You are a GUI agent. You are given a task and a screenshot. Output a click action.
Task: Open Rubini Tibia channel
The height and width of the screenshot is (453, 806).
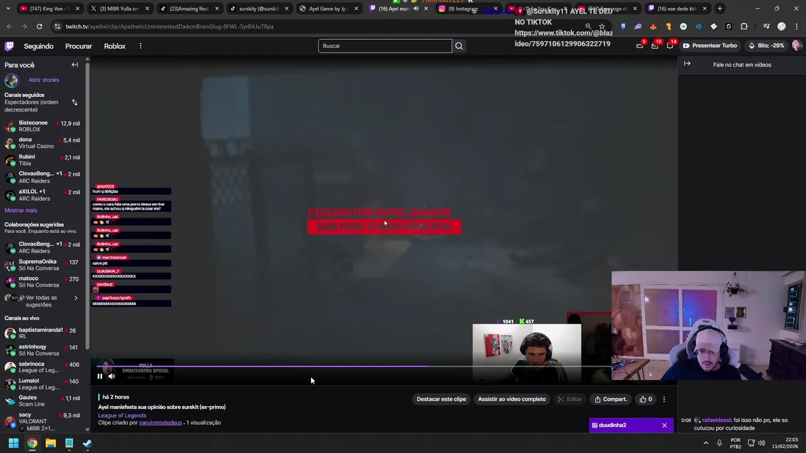(43, 160)
